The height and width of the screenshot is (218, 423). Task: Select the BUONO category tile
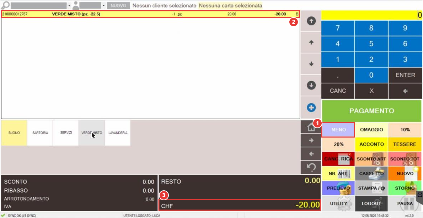pos(14,133)
